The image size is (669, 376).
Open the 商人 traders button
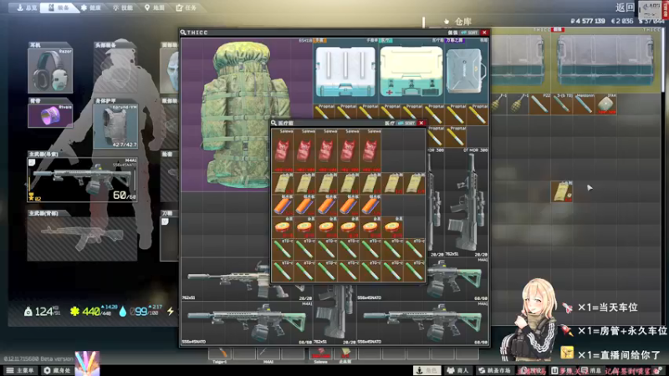(x=457, y=370)
